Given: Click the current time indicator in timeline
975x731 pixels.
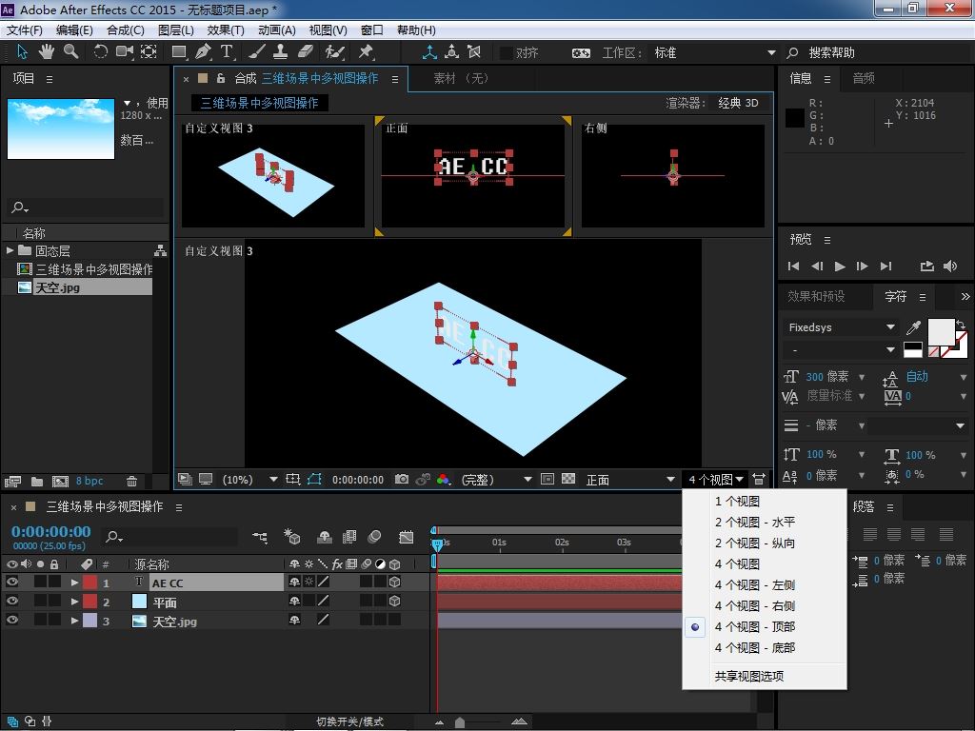Looking at the screenshot, I should (437, 543).
